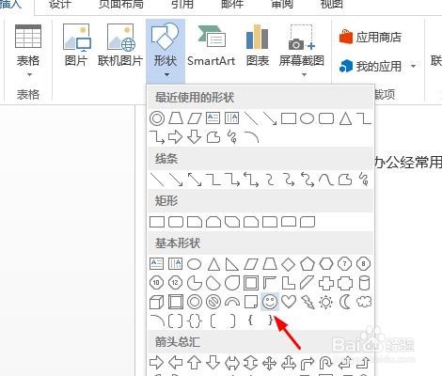The height and width of the screenshot is (376, 442).
Task: Select the double brace shape
Action: [x=195, y=321]
